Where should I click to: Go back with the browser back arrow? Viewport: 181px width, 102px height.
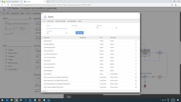[2, 5]
